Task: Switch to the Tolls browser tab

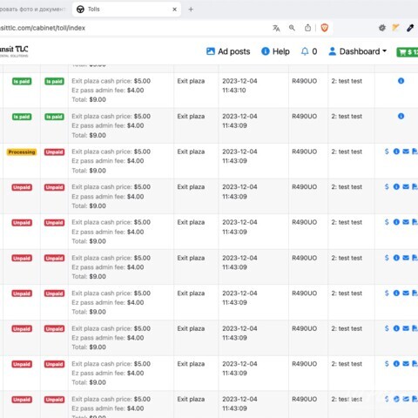Action: point(126,10)
